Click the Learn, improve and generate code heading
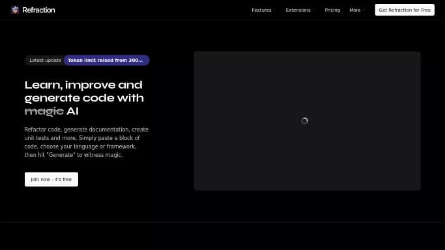Image resolution: width=445 pixels, height=250 pixels. pyautogui.click(x=84, y=98)
